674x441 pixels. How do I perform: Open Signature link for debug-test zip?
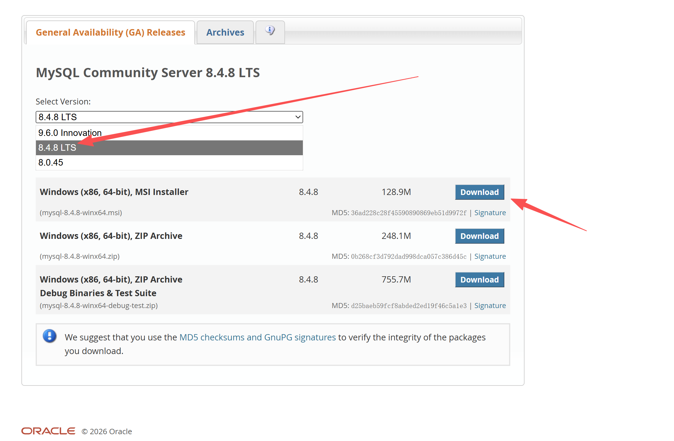(490, 306)
